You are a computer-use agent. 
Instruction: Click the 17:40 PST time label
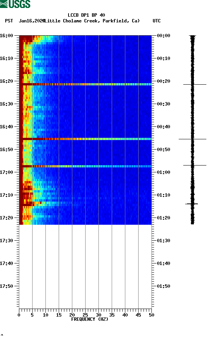coord(6,263)
